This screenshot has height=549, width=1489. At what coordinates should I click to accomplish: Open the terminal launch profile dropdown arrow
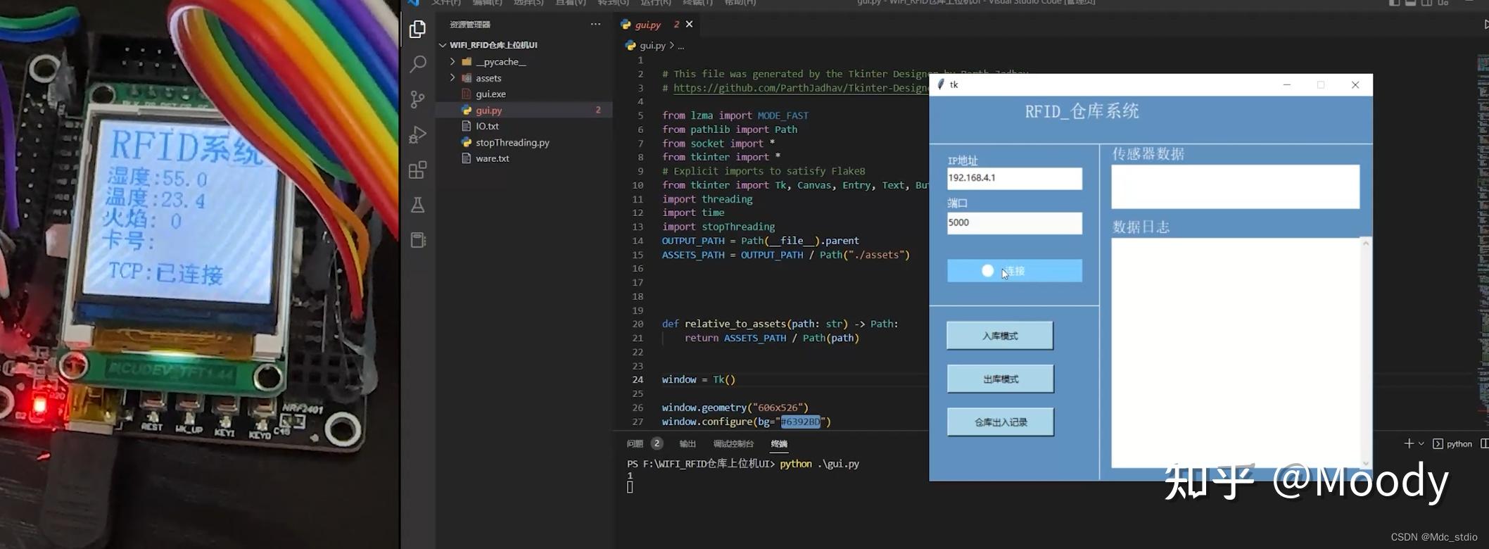[x=1421, y=443]
